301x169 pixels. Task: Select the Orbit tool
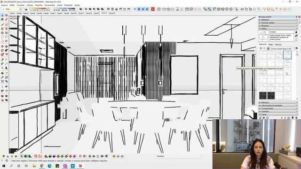(2, 73)
